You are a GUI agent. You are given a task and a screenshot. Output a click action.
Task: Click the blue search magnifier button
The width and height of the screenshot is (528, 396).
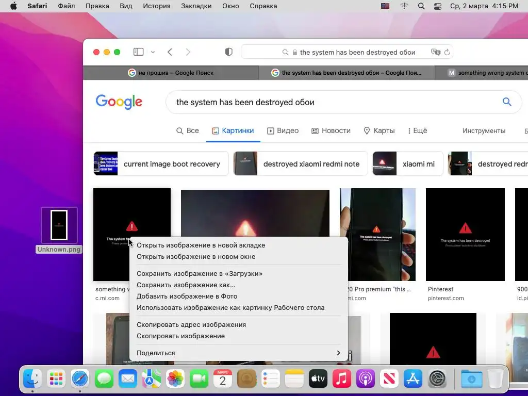coord(507,102)
